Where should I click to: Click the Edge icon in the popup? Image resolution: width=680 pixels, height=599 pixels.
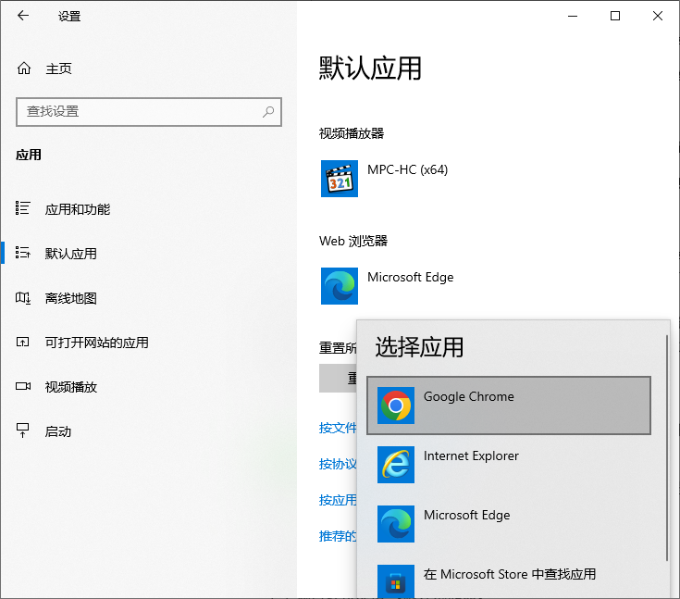396,524
